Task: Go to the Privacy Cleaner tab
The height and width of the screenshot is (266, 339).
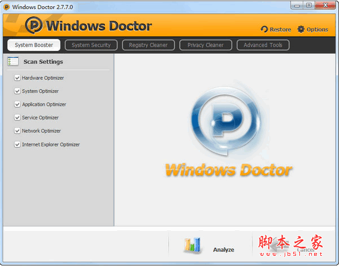Action: [x=205, y=45]
